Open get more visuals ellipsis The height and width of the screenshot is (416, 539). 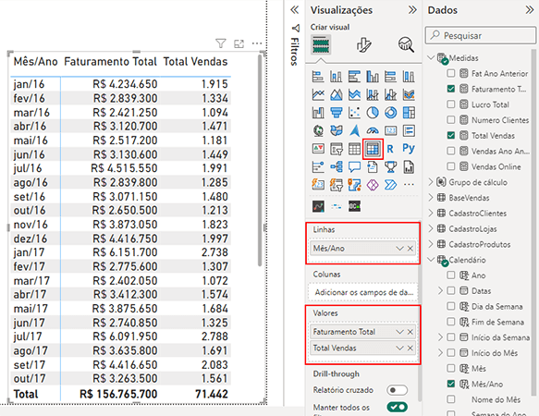coord(409,185)
